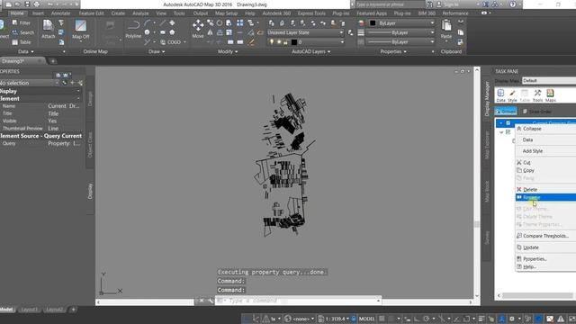
Task: Click the Task Pane horizontal scrollbar
Action: pos(537,295)
